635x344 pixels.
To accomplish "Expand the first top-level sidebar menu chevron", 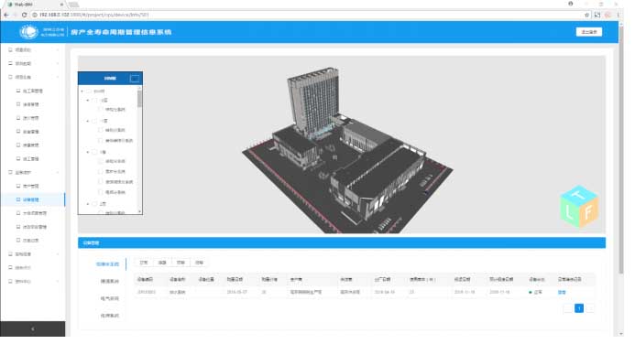I will (58, 50).
